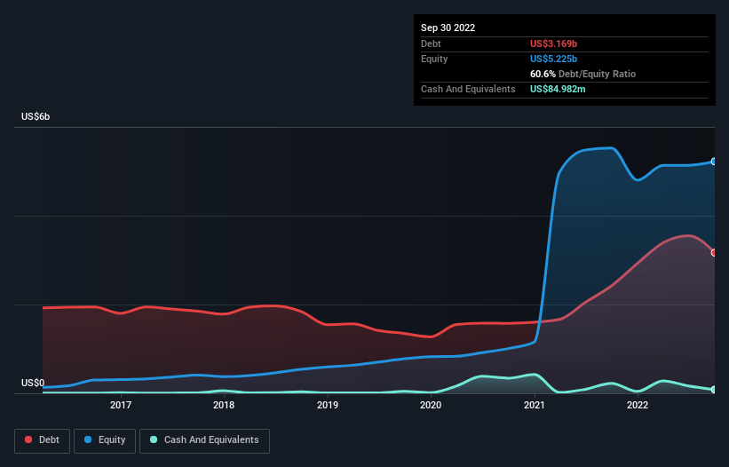Click the 2021 x-axis label
Image resolution: width=729 pixels, height=467 pixels.
point(535,405)
